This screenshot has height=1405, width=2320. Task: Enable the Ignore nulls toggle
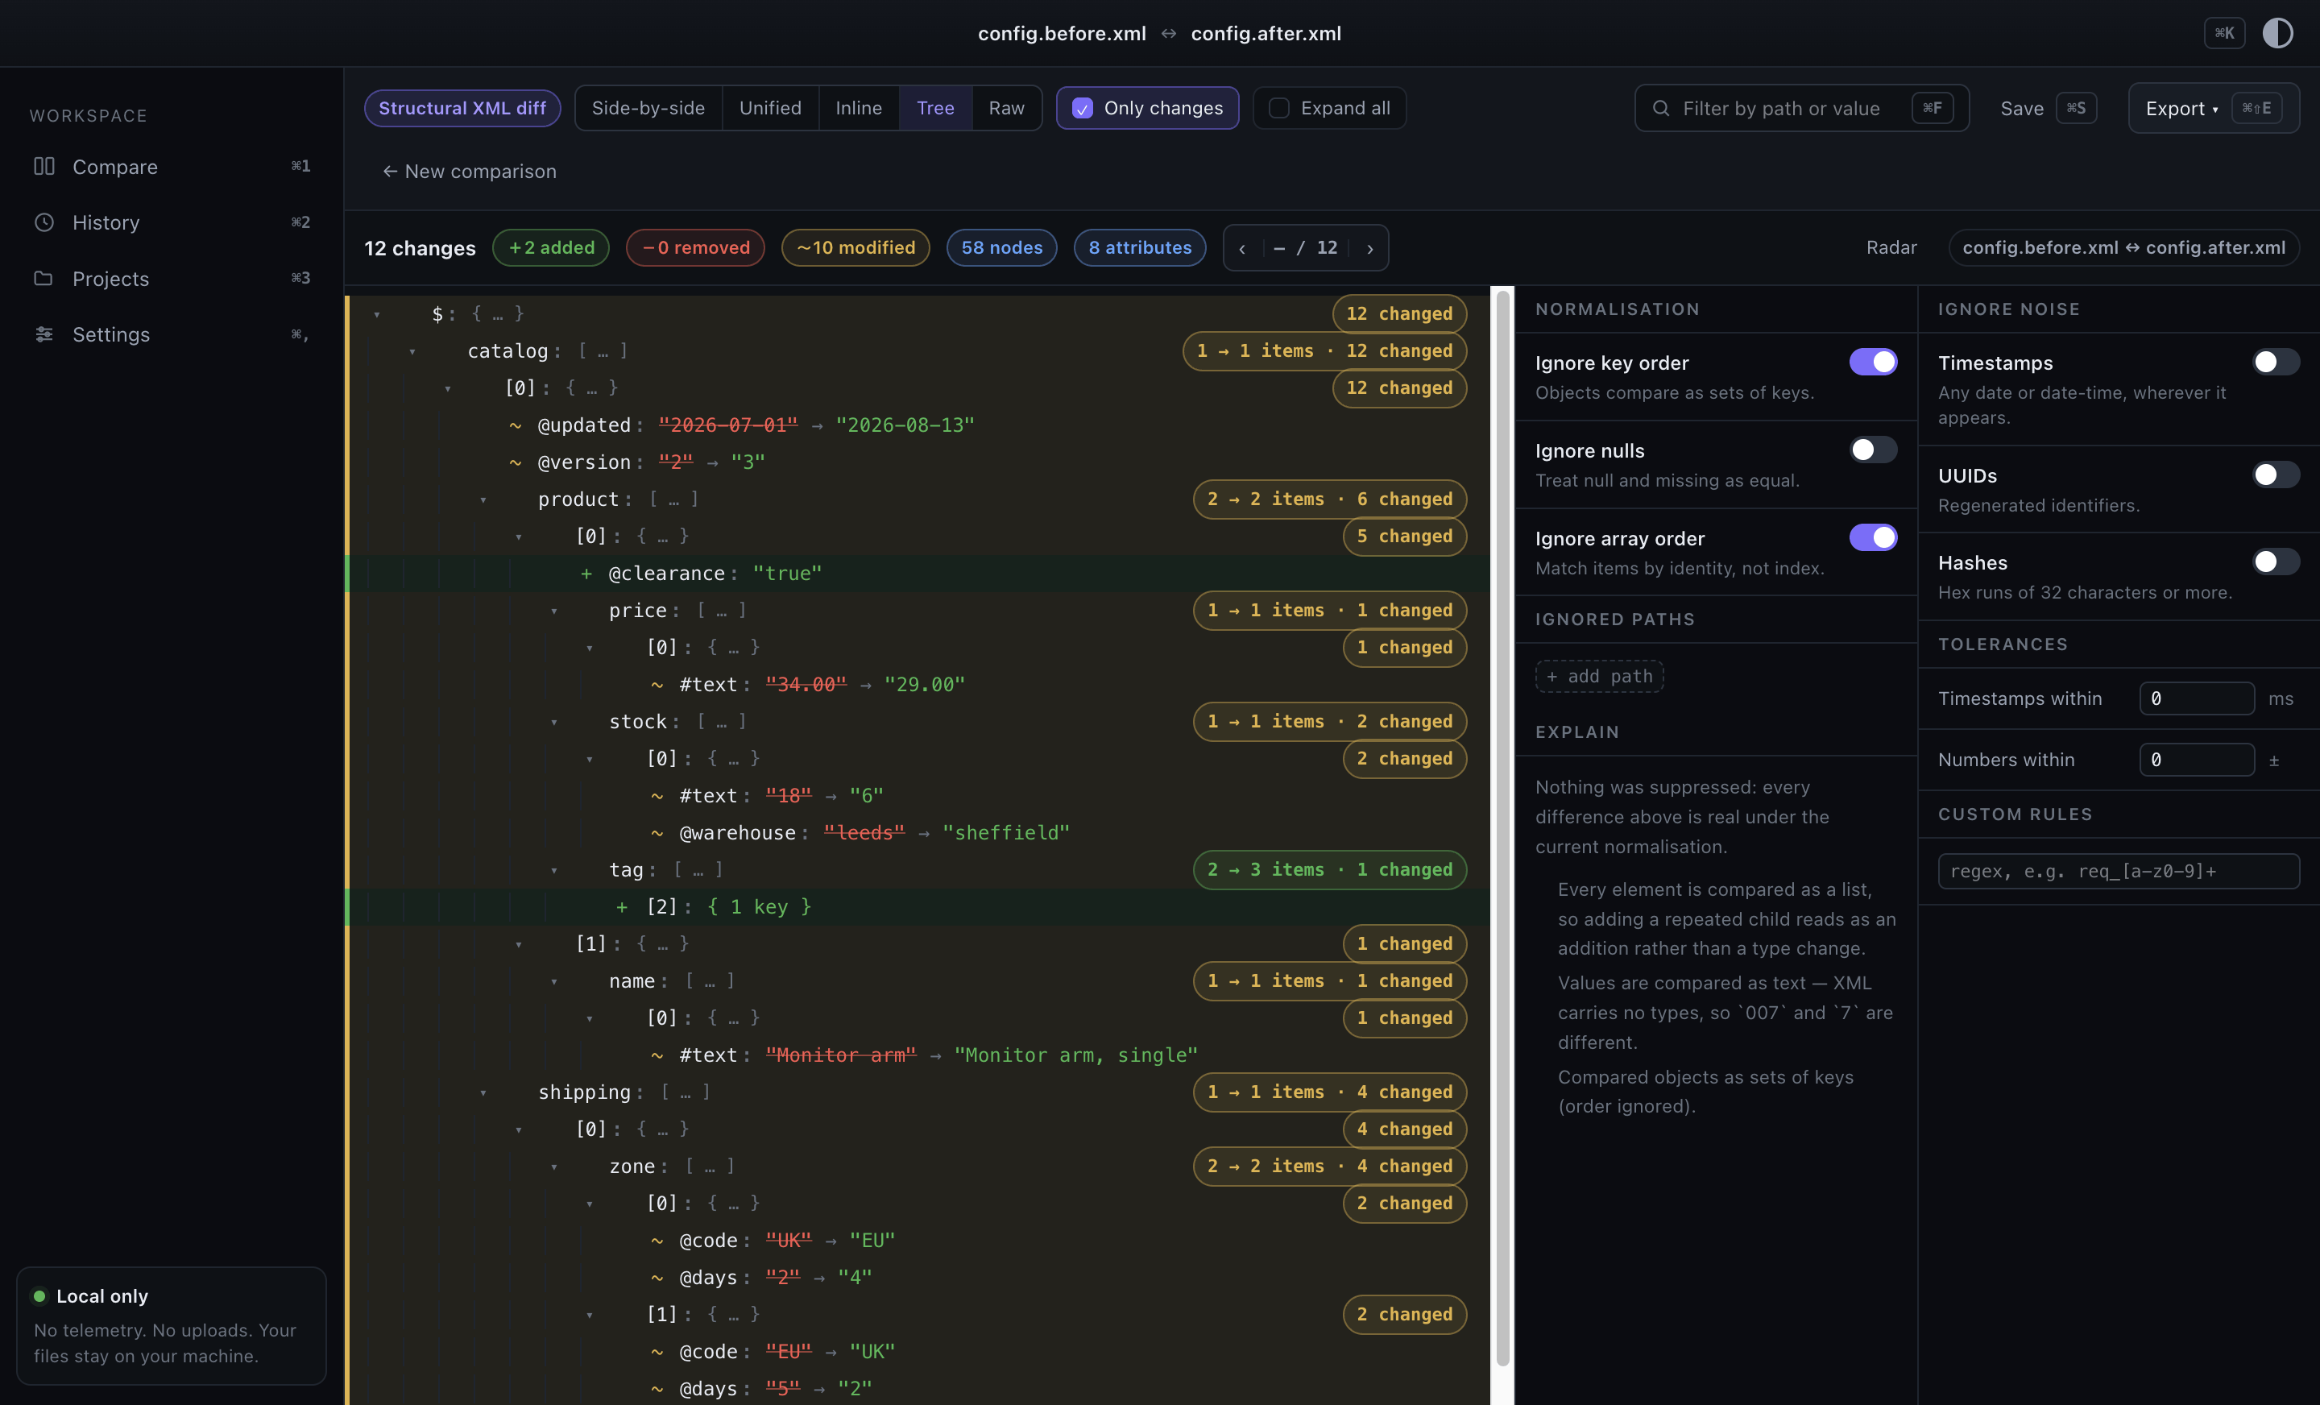(1873, 450)
